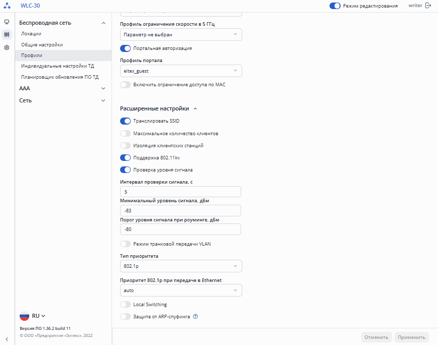
Task: Click the Russian flag language icon
Action: [x=24, y=316]
